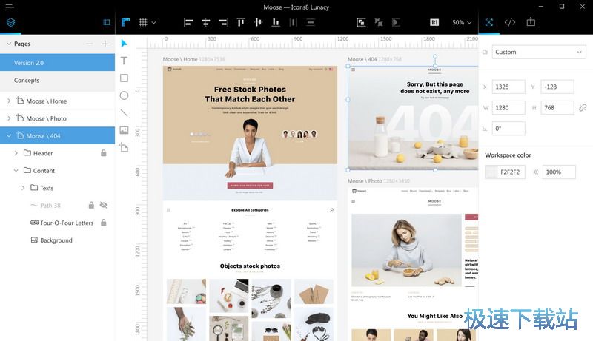Open the Custom artboard preset dropdown

[539, 52]
